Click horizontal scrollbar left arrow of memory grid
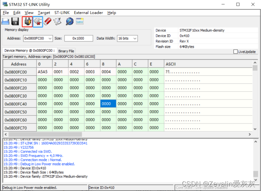261x191 pixels. tap(6, 134)
